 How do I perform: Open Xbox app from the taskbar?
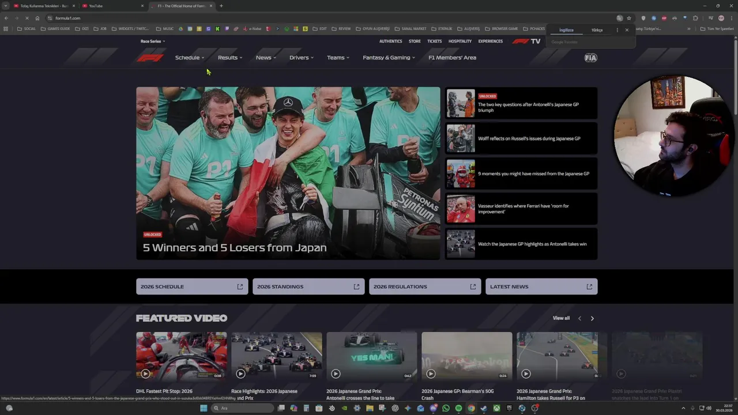coord(496,408)
